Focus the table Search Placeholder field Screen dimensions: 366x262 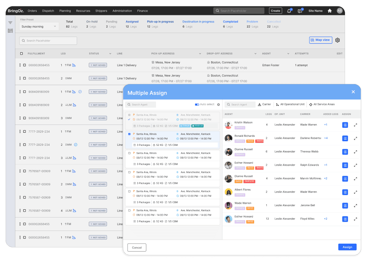coord(48,41)
